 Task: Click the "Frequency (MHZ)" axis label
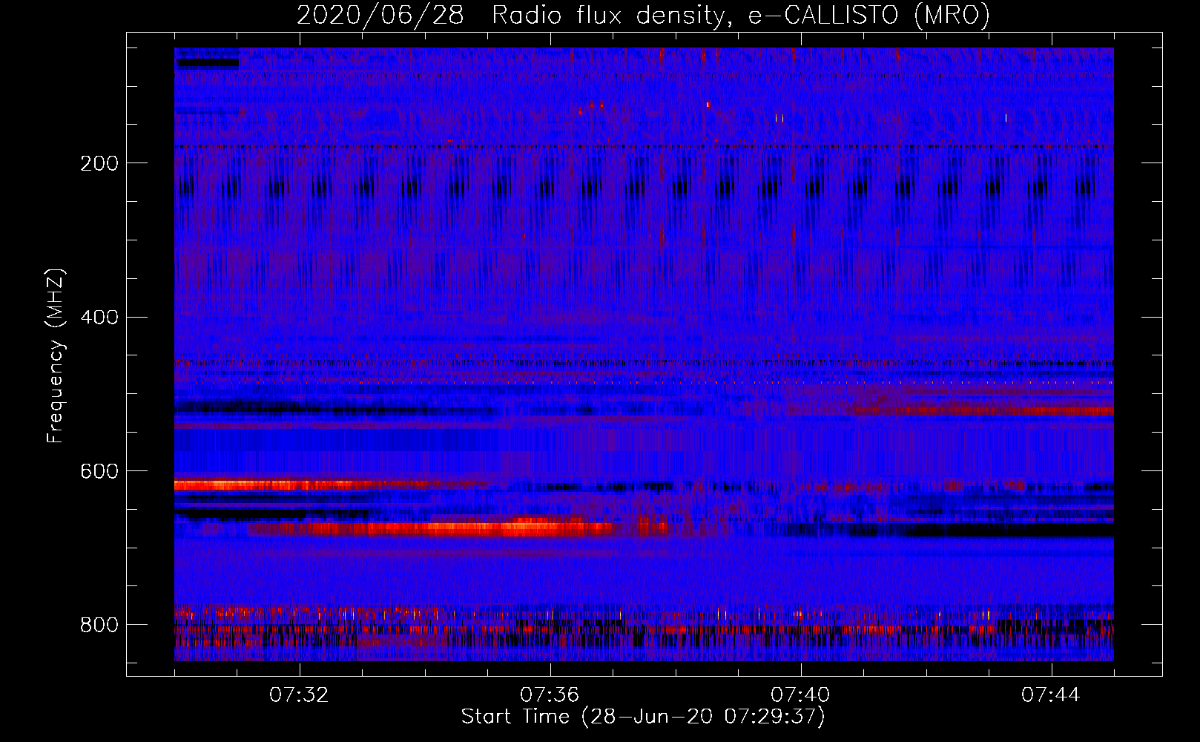point(56,356)
